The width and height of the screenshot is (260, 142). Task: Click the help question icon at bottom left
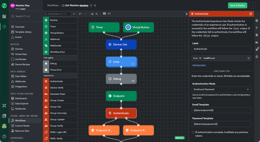(x=4, y=136)
